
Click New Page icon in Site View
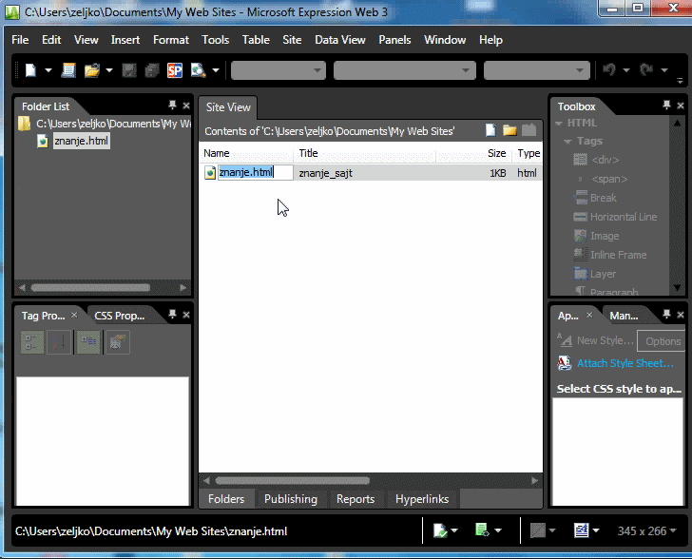tap(491, 130)
